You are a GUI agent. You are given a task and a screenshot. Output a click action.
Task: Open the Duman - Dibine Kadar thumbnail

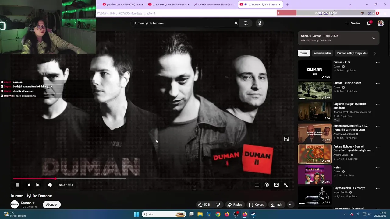(x=314, y=90)
